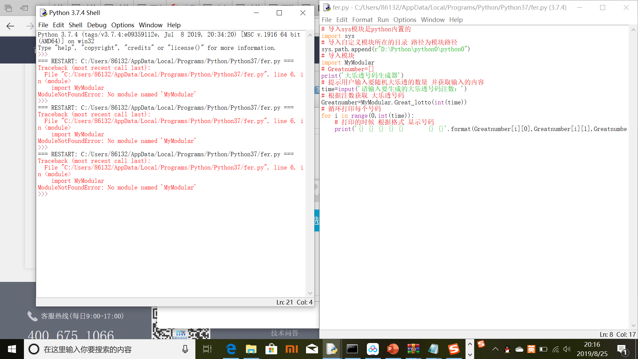Open Microsoft Store from taskbar
Screen dimensions: 638x359
coord(271,349)
